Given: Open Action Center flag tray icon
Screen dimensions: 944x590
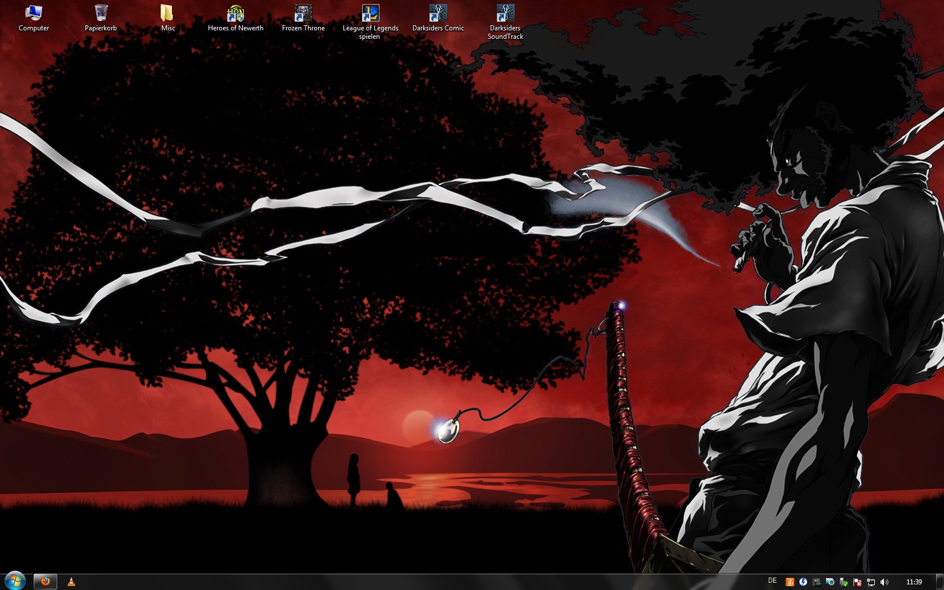Looking at the screenshot, I should (857, 582).
